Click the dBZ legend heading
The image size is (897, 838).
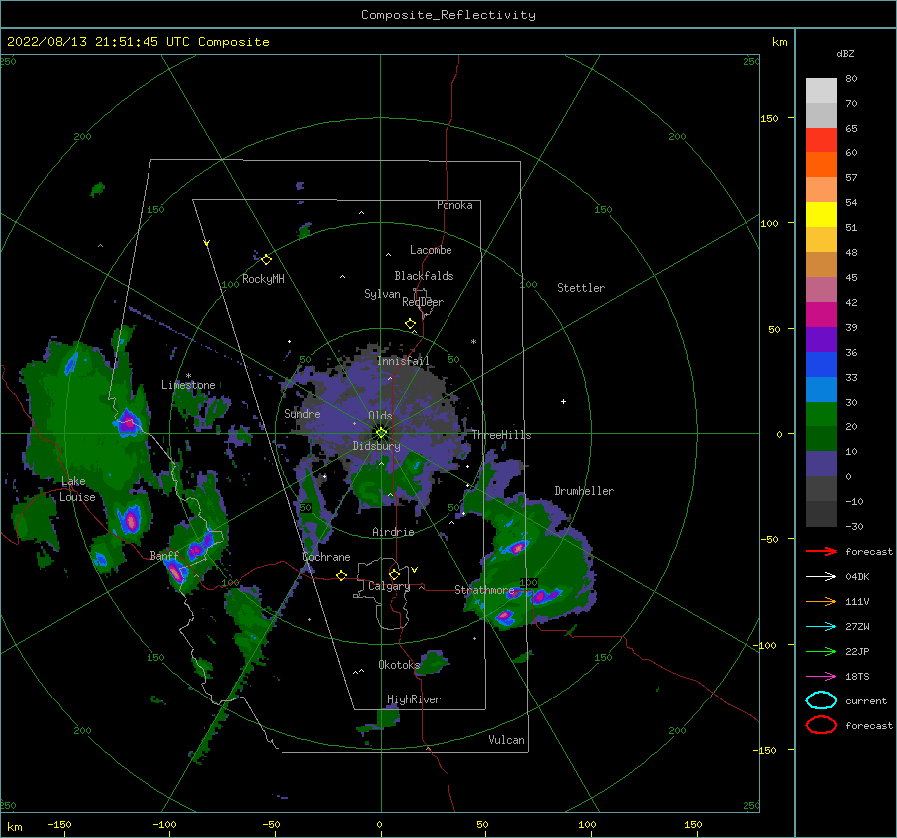845,53
